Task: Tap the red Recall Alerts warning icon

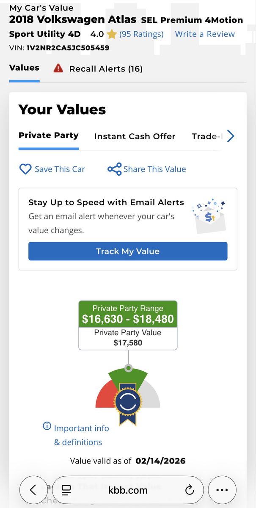Action: click(58, 69)
